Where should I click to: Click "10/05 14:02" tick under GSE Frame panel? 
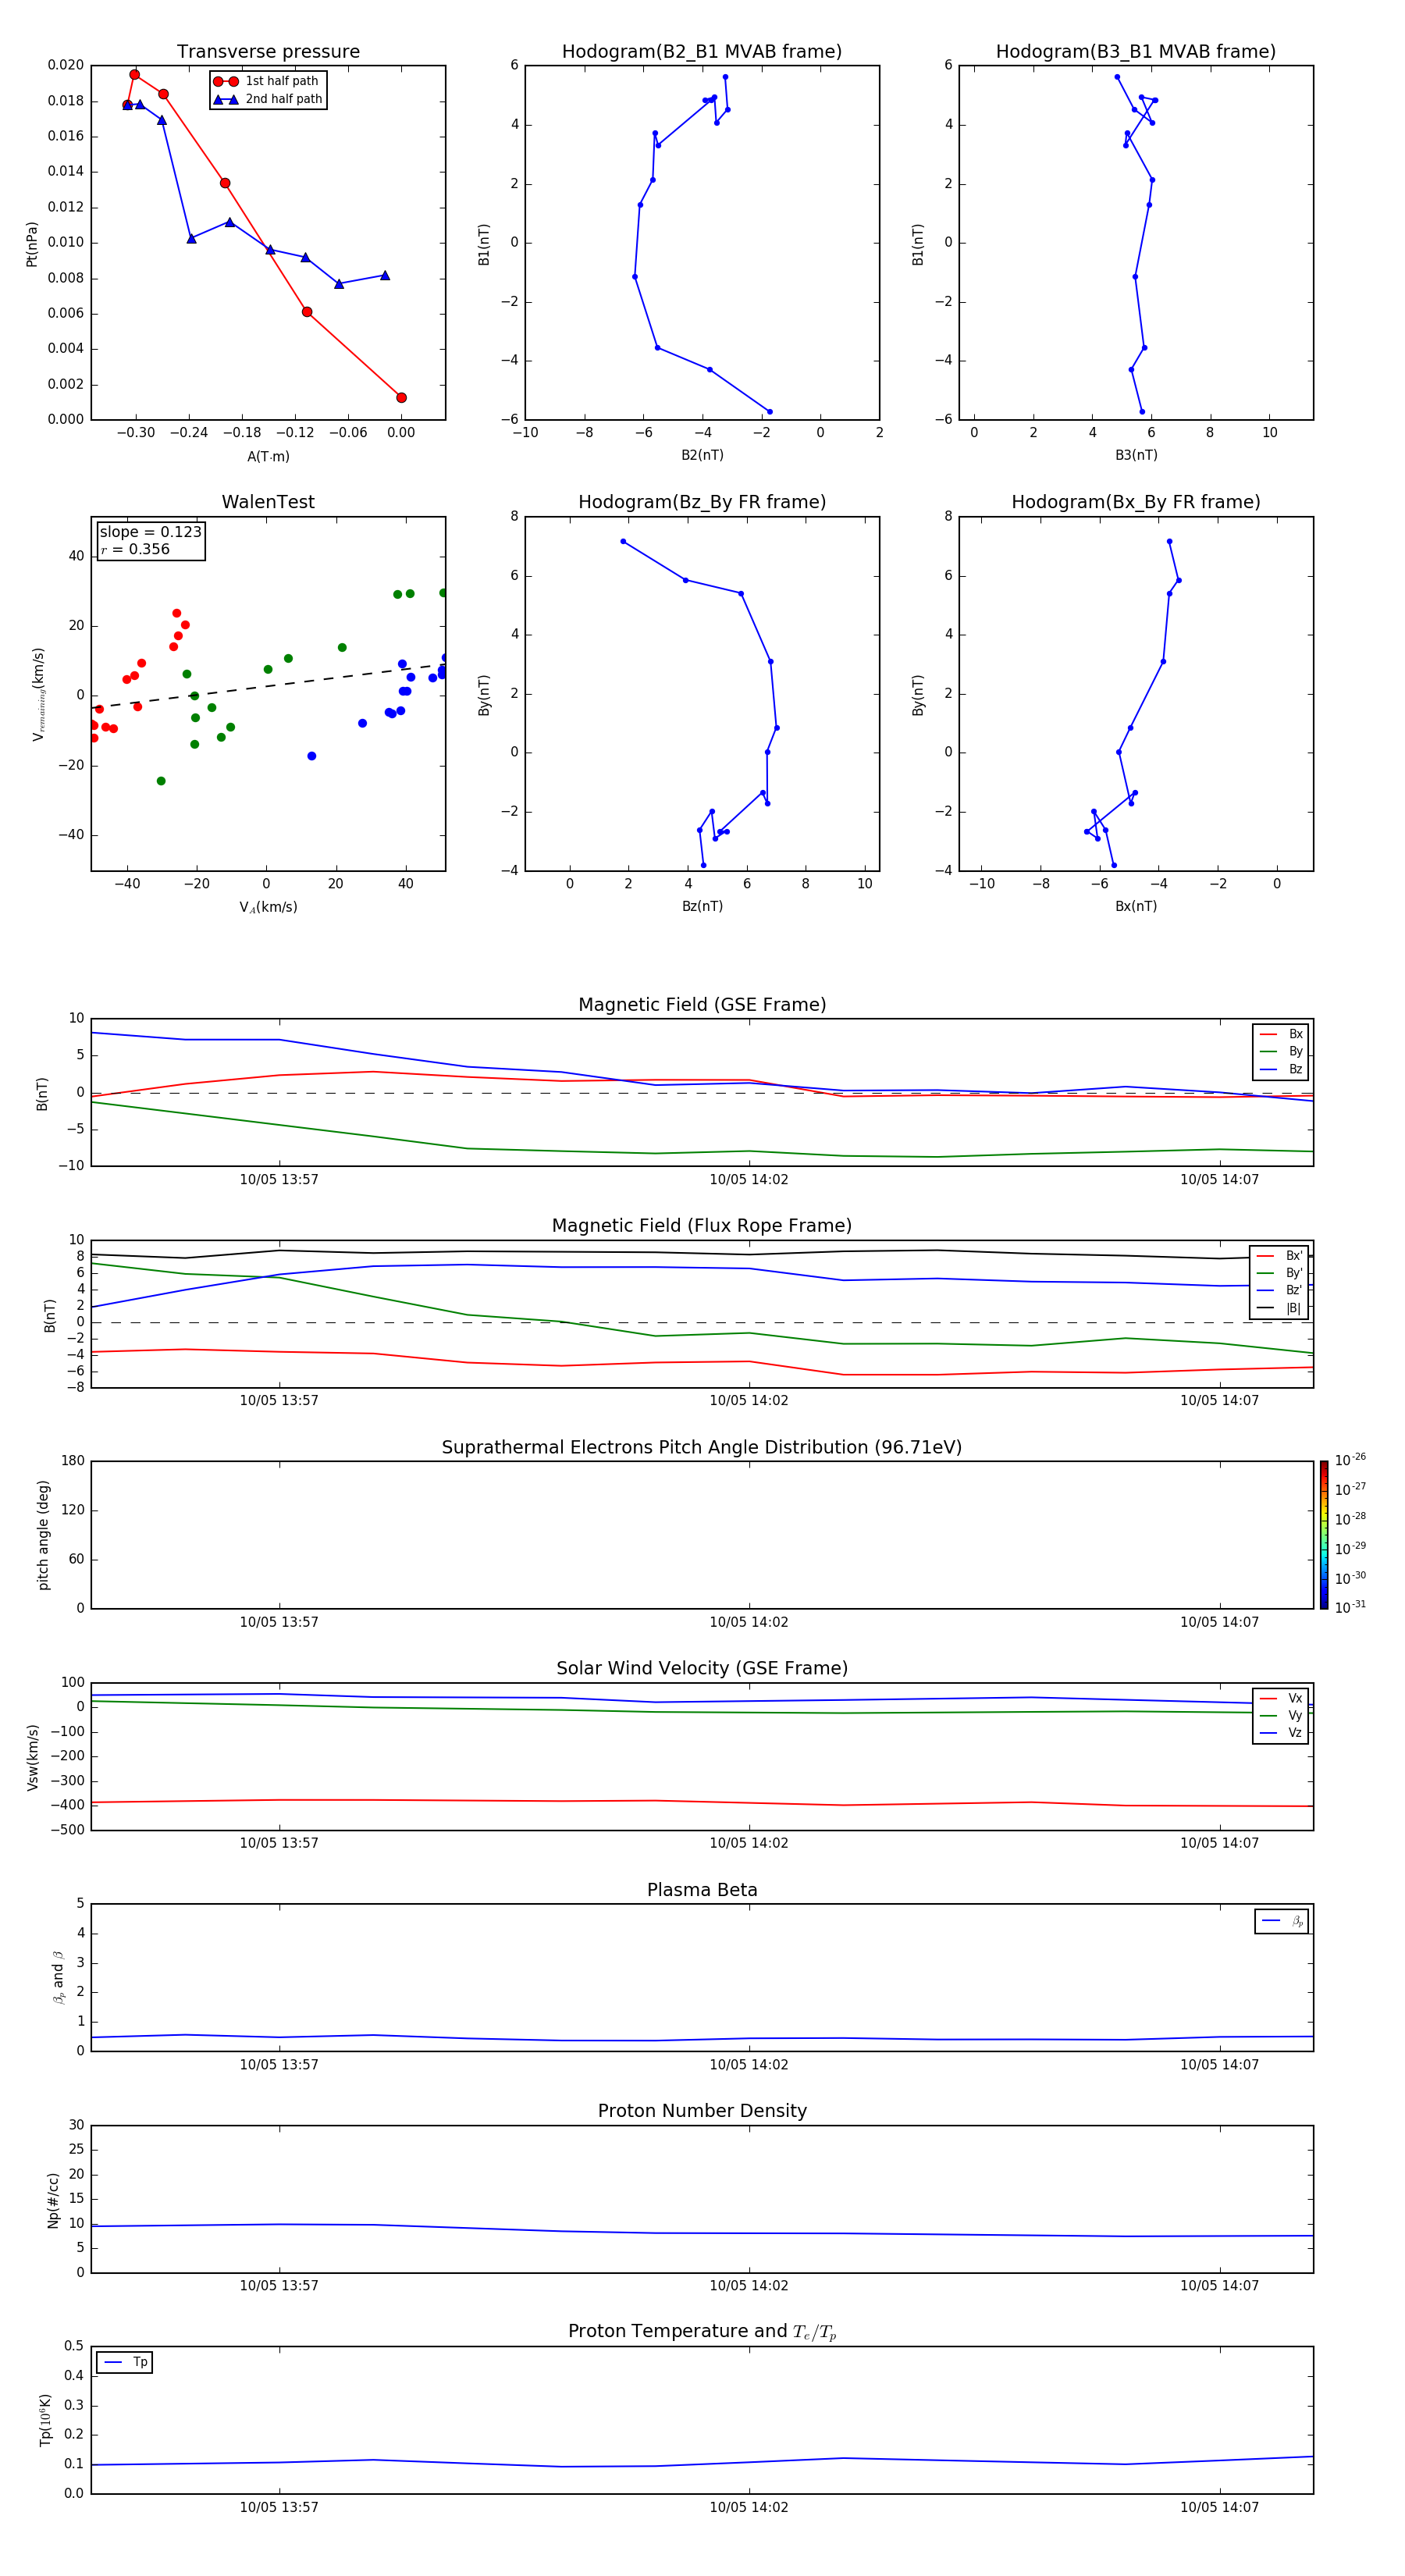point(749,1180)
